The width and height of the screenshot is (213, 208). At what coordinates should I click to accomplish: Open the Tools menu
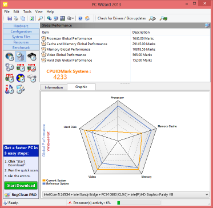(27, 11)
